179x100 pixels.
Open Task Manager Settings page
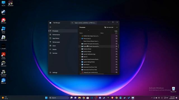[x=63, y=72]
